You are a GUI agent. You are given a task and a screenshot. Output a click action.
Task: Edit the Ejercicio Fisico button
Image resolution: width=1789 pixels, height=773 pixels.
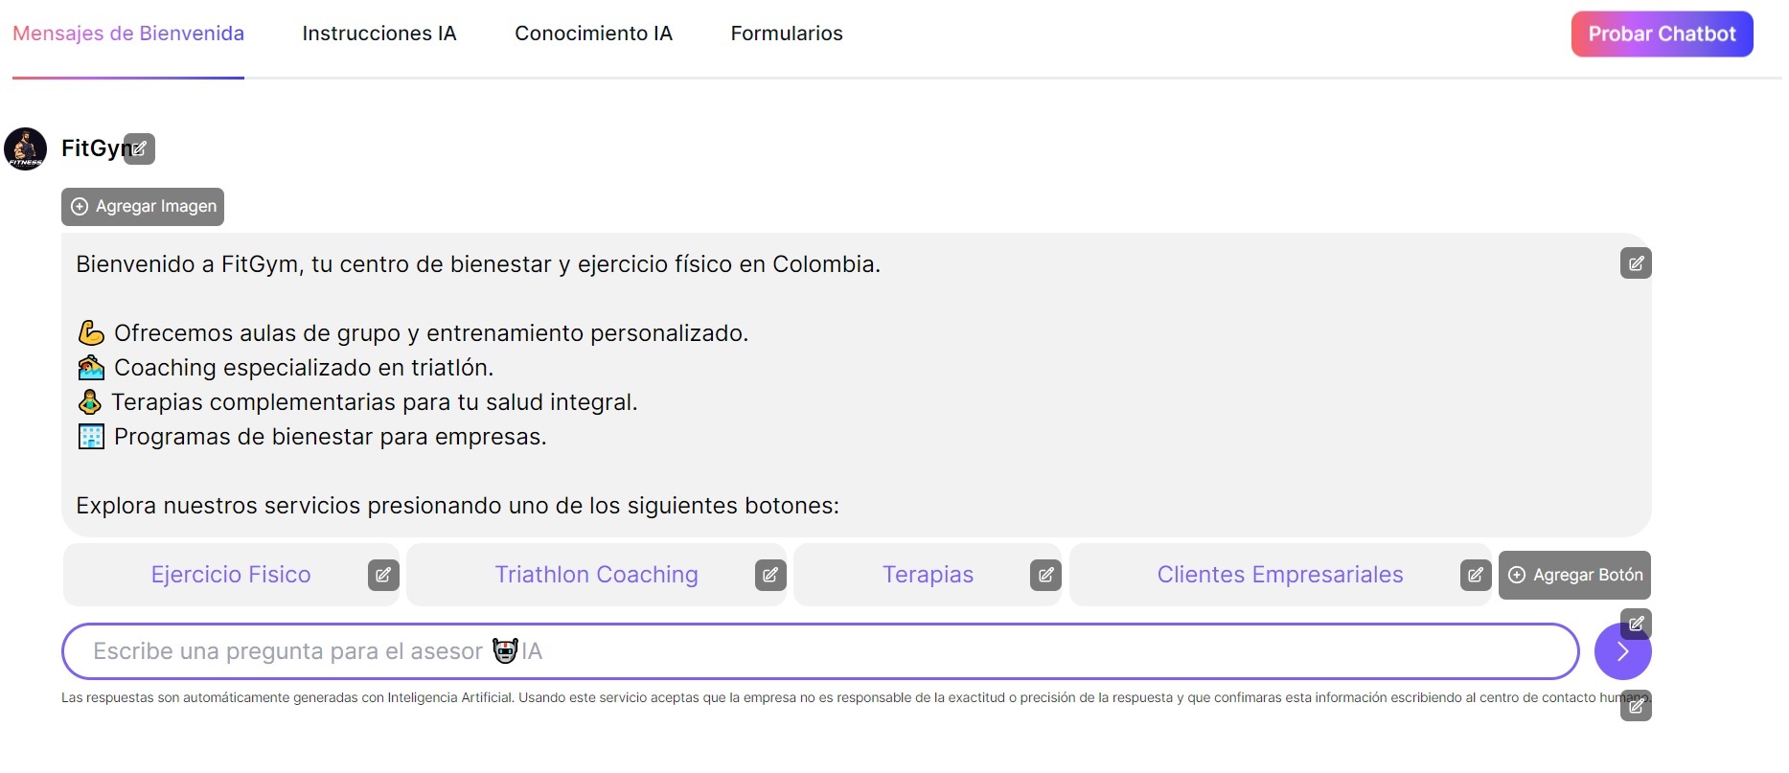pyautogui.click(x=383, y=575)
